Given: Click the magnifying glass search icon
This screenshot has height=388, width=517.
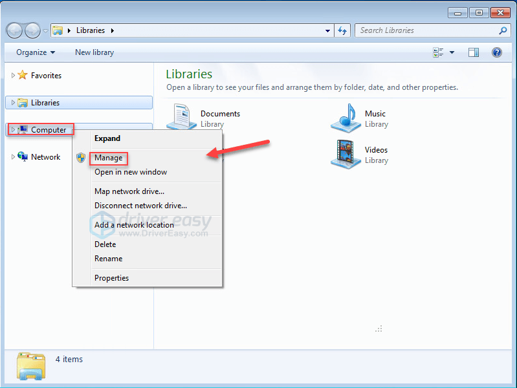Looking at the screenshot, I should pyautogui.click(x=503, y=30).
